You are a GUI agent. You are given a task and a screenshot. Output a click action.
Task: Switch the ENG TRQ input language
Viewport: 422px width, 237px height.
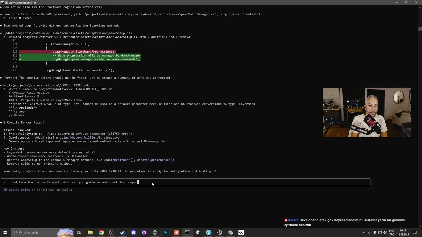point(392,233)
